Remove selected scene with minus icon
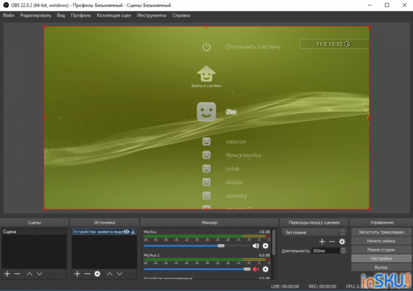The height and width of the screenshot is (291, 413). click(18, 274)
